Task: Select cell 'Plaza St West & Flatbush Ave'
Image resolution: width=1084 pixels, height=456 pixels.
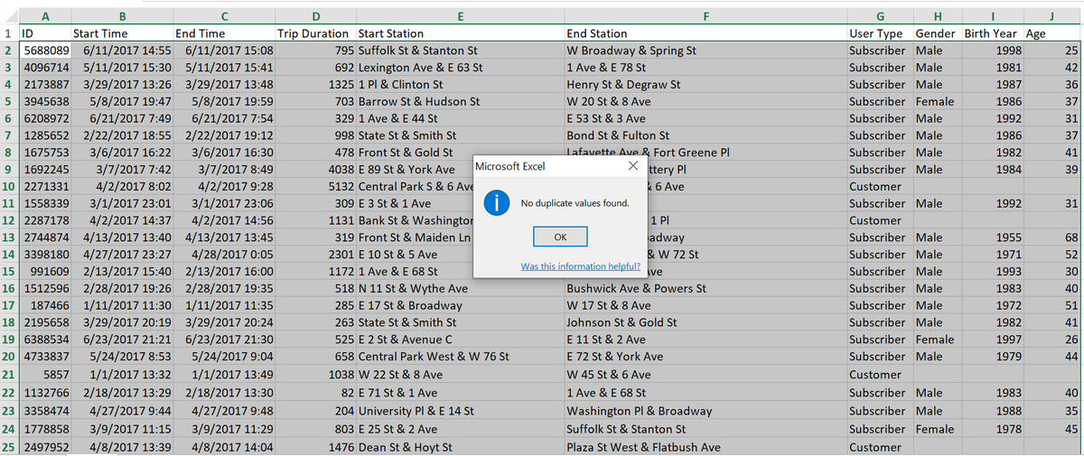Action: coord(706,447)
